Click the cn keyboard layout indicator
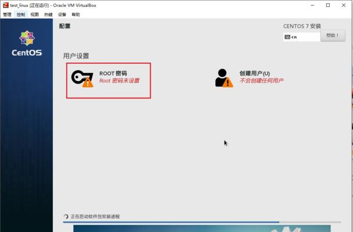 tap(301, 37)
